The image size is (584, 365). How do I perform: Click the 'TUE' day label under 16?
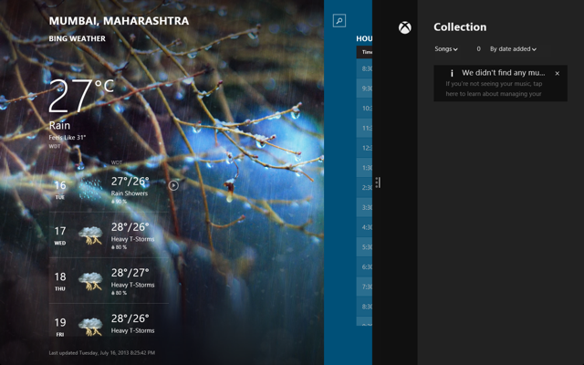point(60,197)
